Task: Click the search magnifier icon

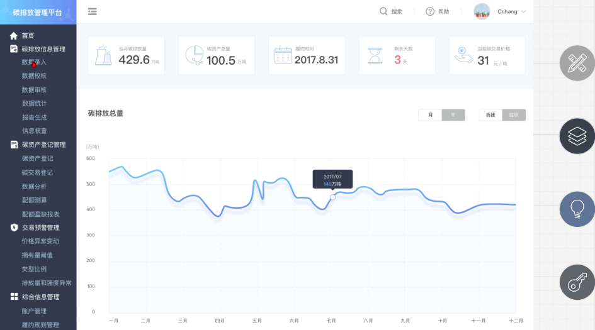Action: [x=383, y=11]
